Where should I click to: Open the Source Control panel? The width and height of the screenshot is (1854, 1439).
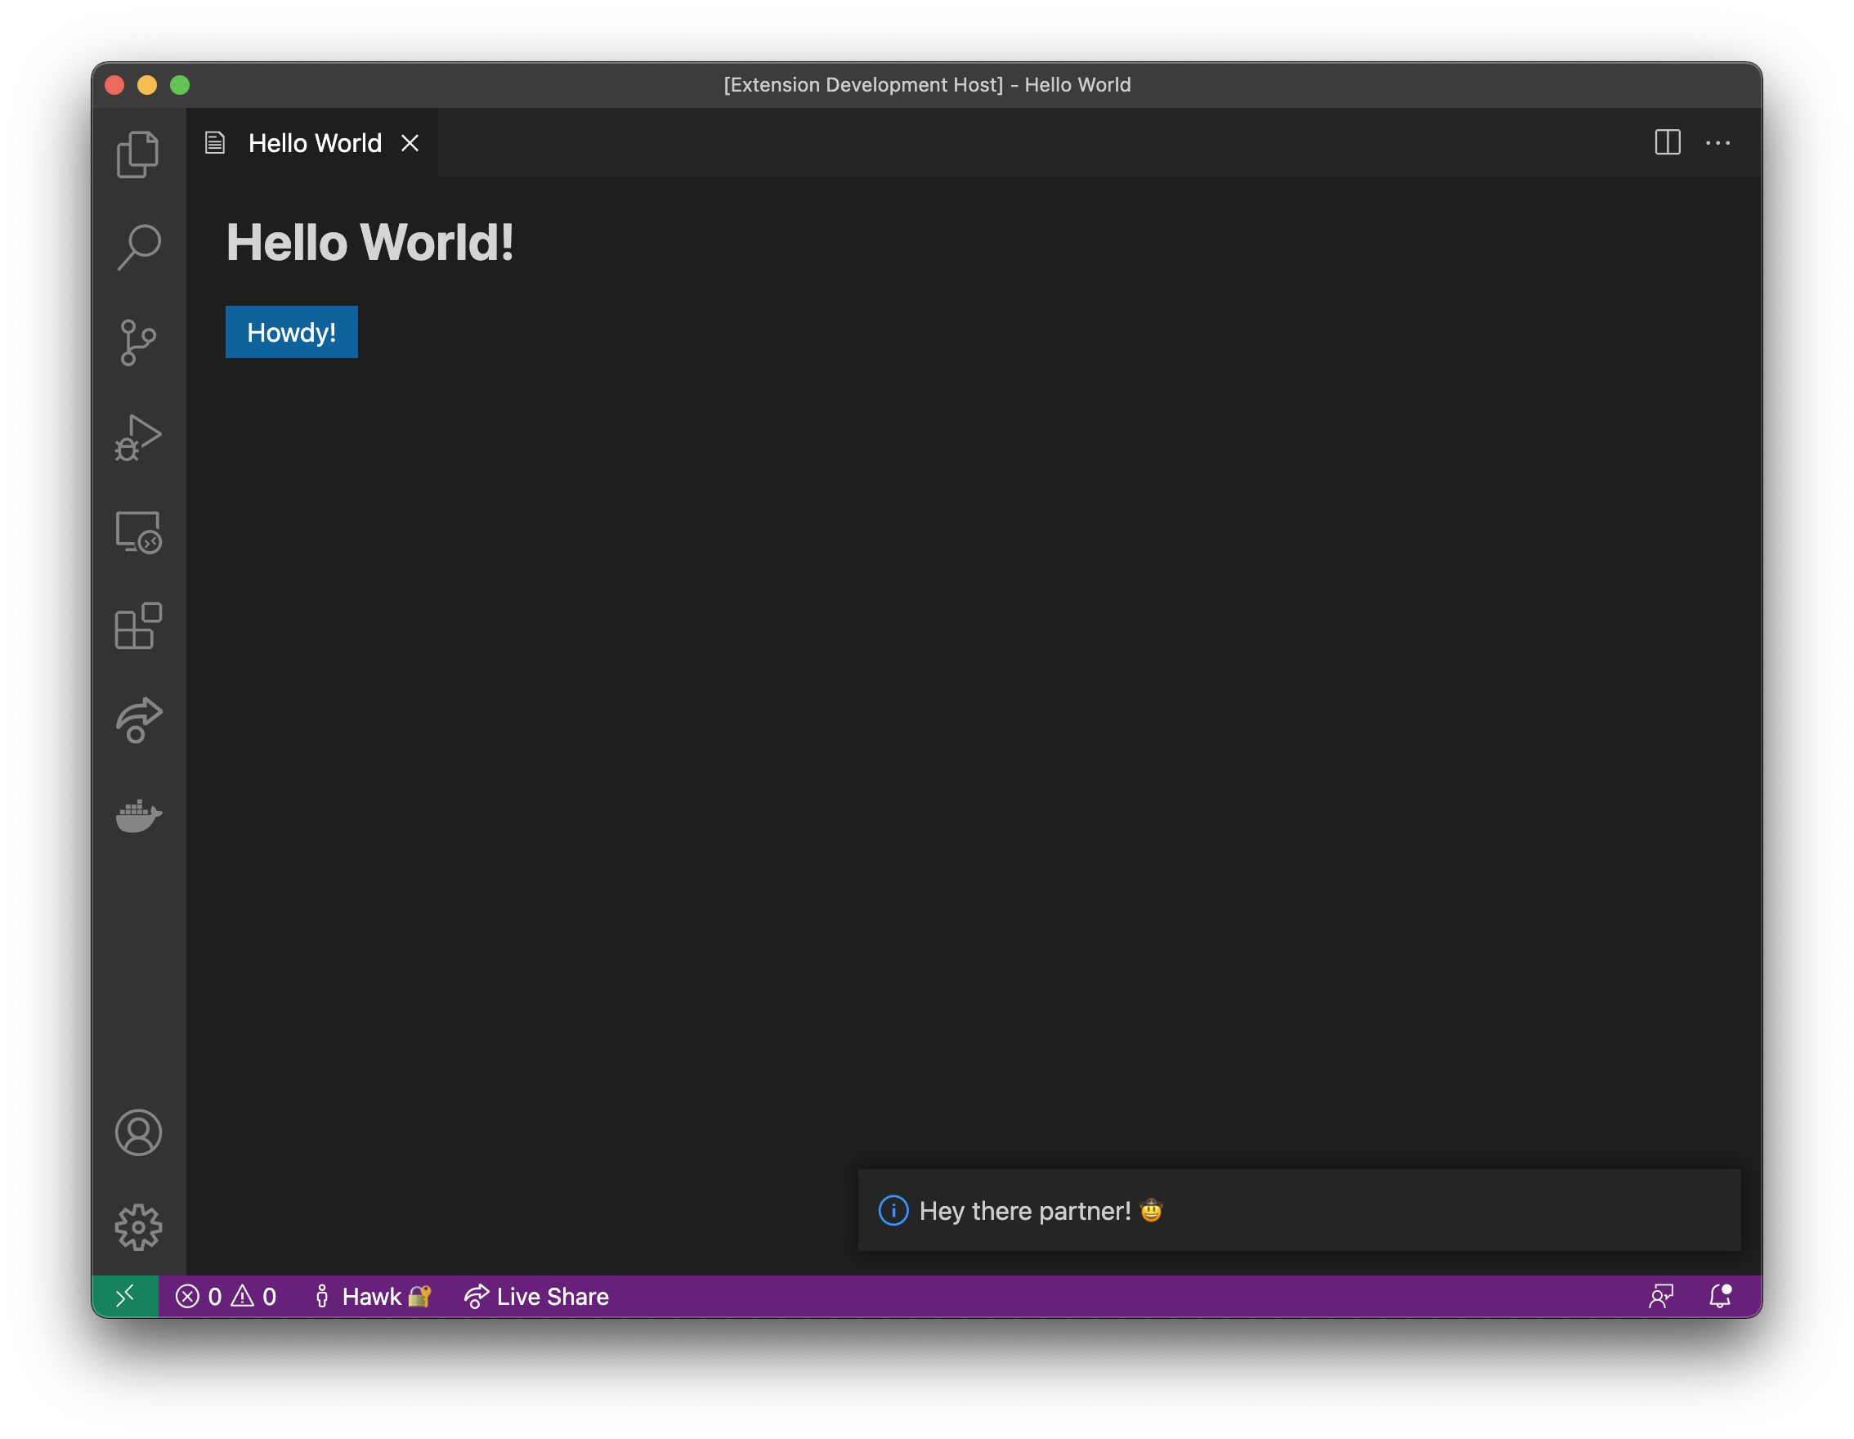137,340
